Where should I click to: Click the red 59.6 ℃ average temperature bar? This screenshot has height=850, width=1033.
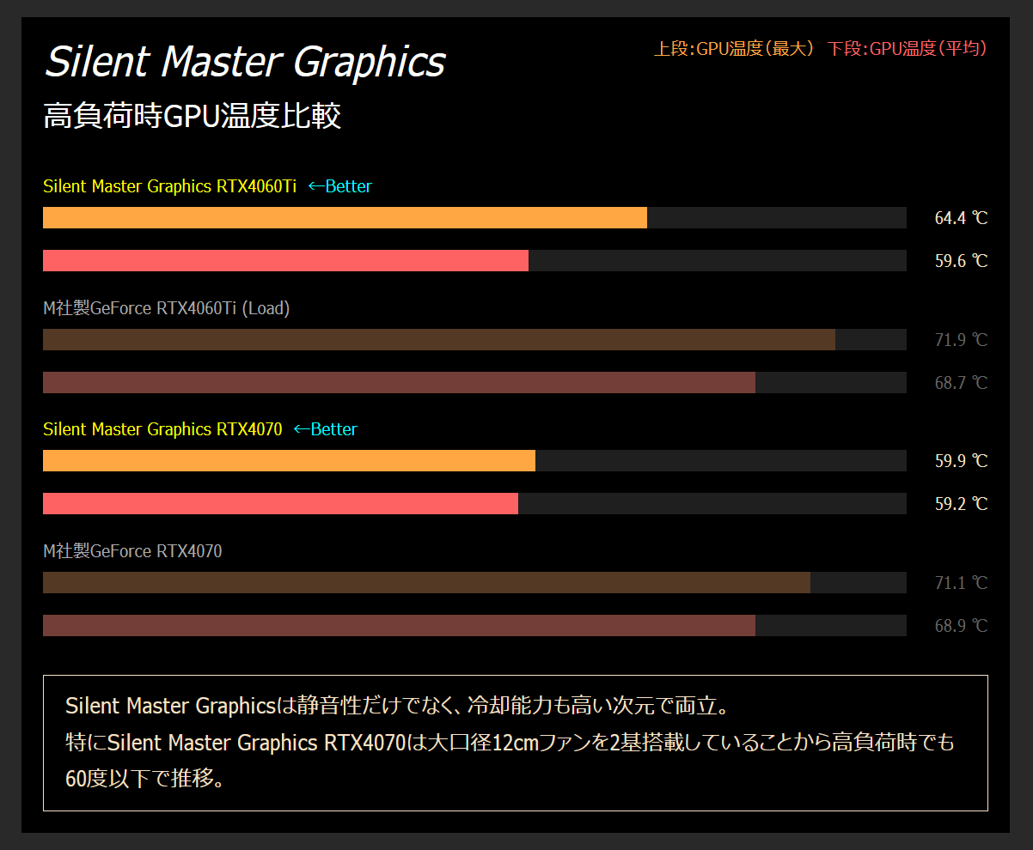click(x=285, y=261)
